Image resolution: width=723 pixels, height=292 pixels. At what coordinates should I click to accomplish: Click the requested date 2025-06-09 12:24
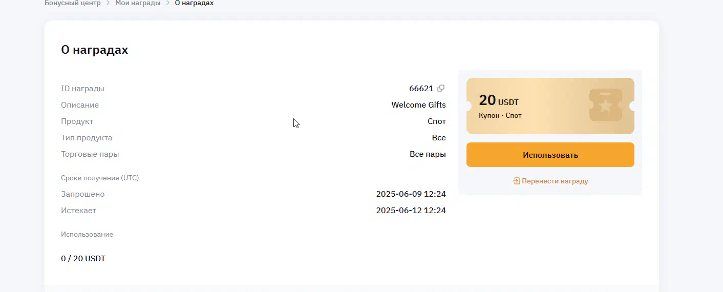click(x=411, y=194)
